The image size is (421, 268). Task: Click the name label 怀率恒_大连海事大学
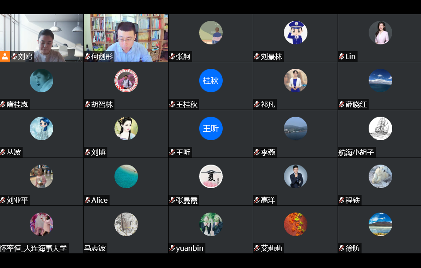coord(34,248)
